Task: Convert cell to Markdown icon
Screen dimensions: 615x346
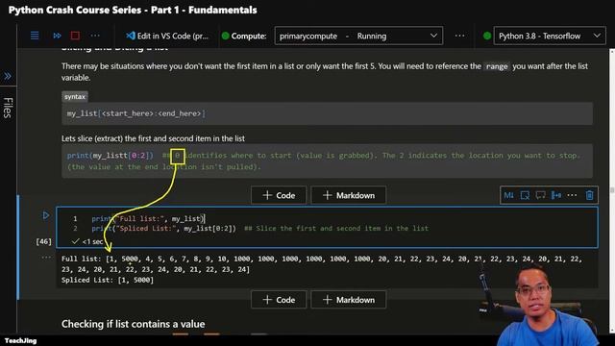Action: tap(509, 195)
